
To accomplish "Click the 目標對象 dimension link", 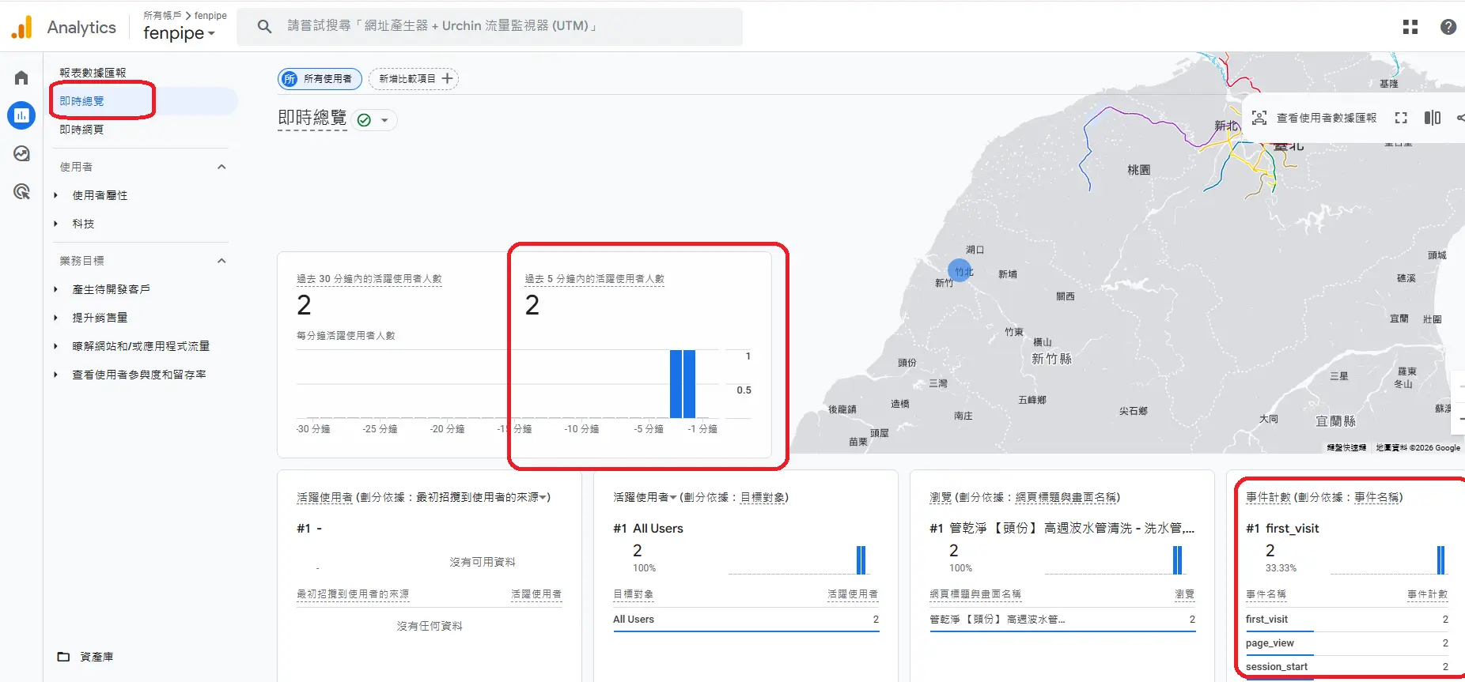I will click(x=763, y=497).
